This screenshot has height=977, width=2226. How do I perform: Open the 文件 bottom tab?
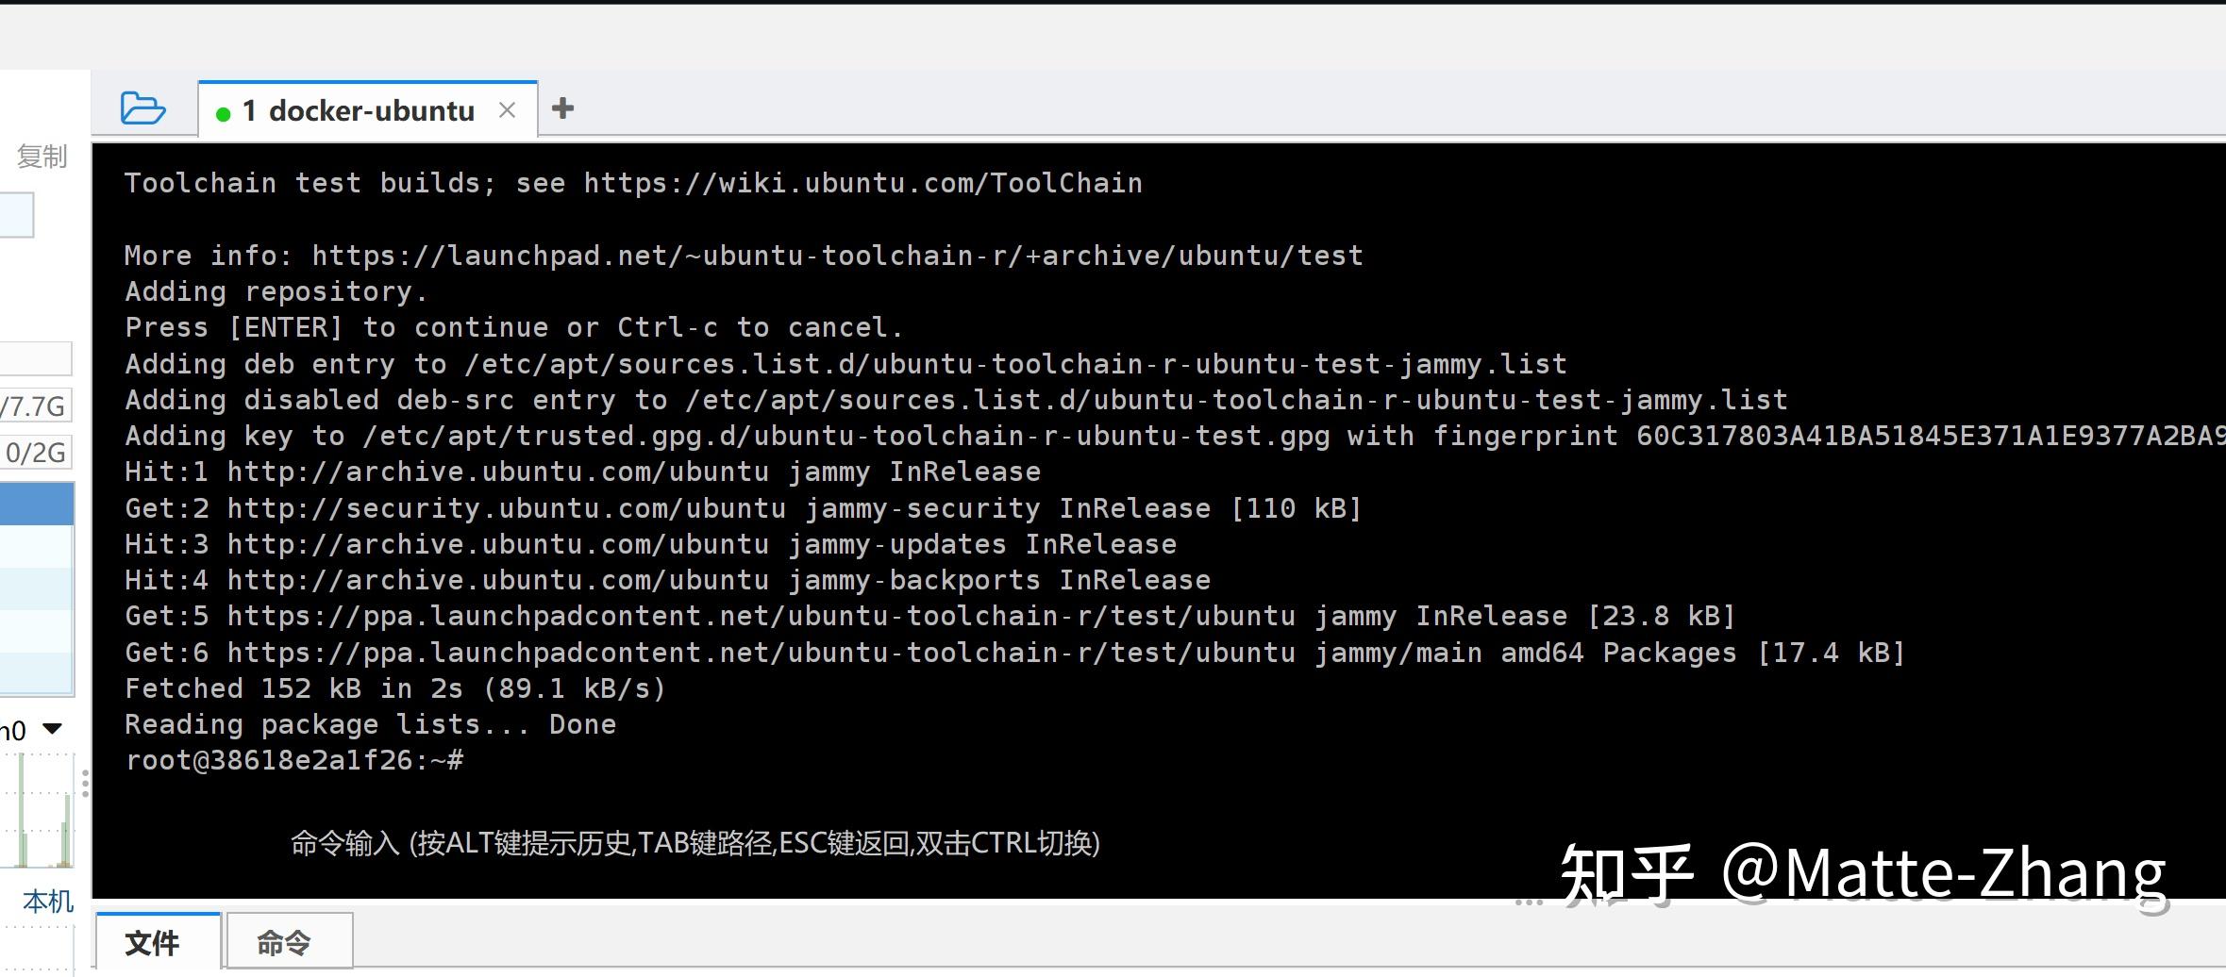(x=153, y=941)
